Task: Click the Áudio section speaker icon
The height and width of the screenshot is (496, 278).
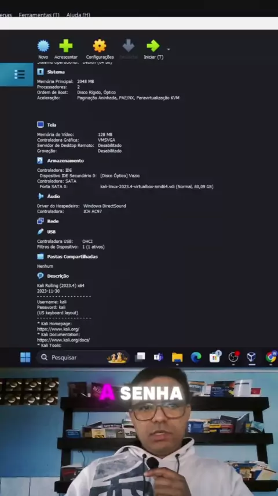Action: pos(41,196)
